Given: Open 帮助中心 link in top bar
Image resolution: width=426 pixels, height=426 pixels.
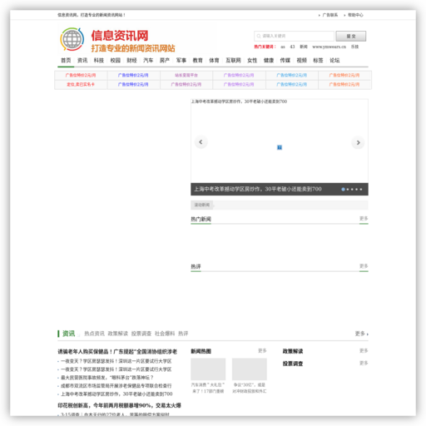Looking at the screenshot, I should [x=355, y=15].
